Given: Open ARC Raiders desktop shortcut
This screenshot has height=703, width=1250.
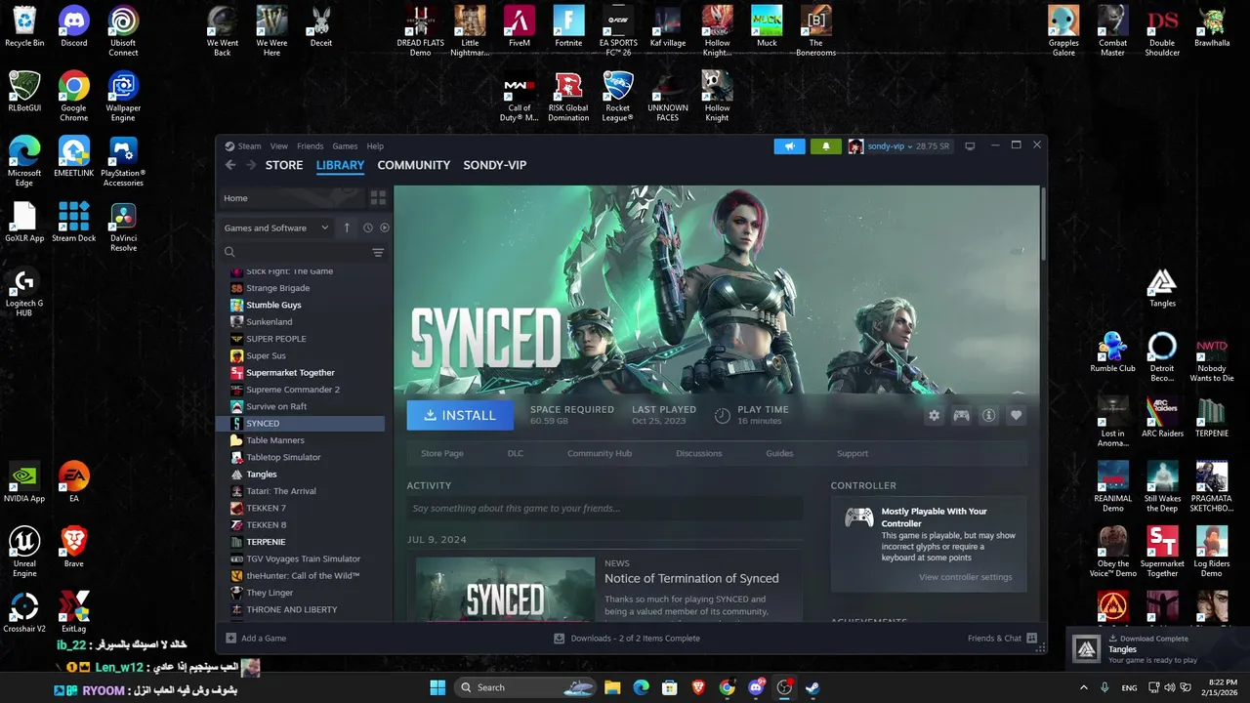Looking at the screenshot, I should click(1162, 418).
